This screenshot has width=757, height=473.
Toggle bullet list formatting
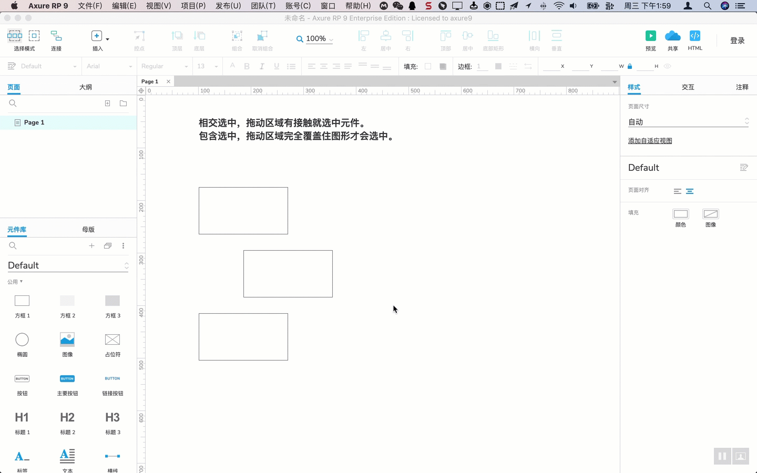291,66
